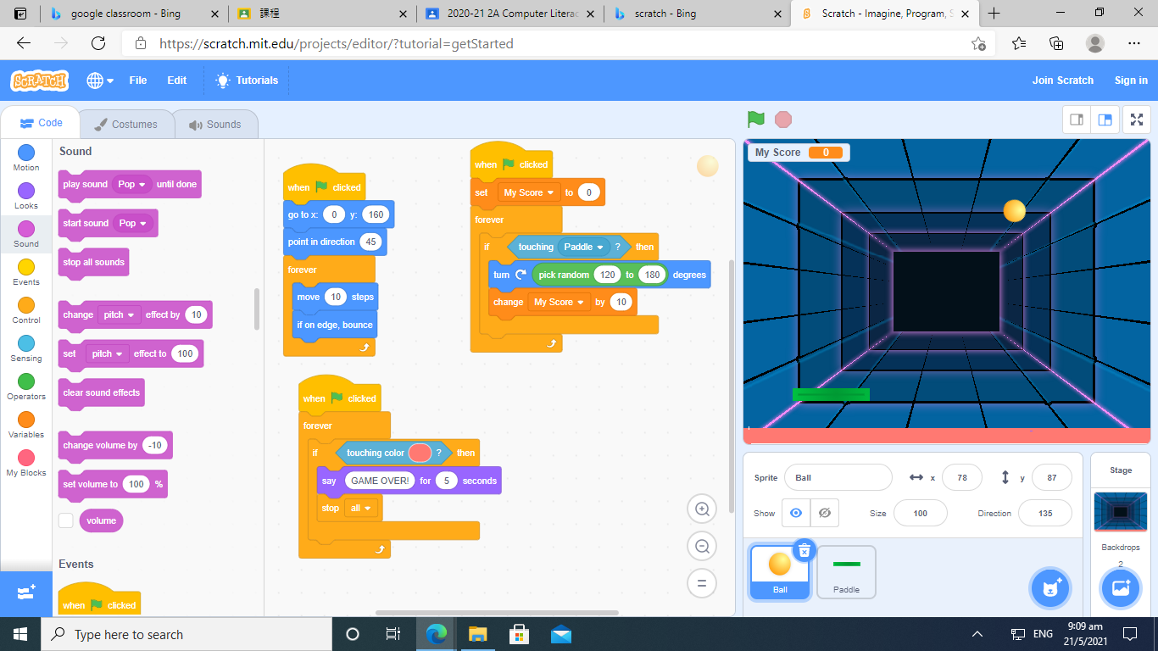Viewport: 1158px width, 651px height.
Task: Zoom in on the code workspace
Action: tap(702, 509)
